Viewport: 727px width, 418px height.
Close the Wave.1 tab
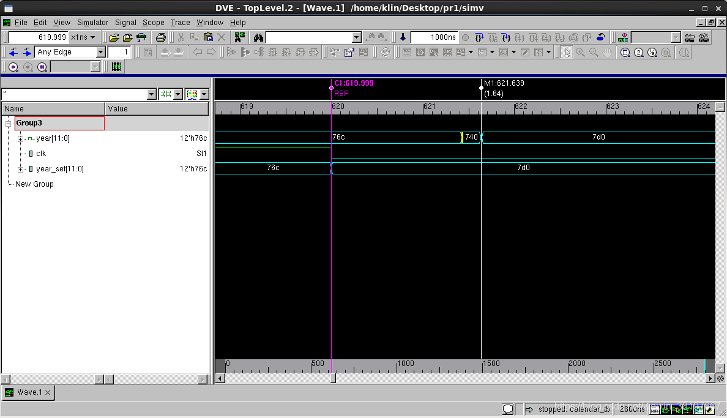(48, 392)
